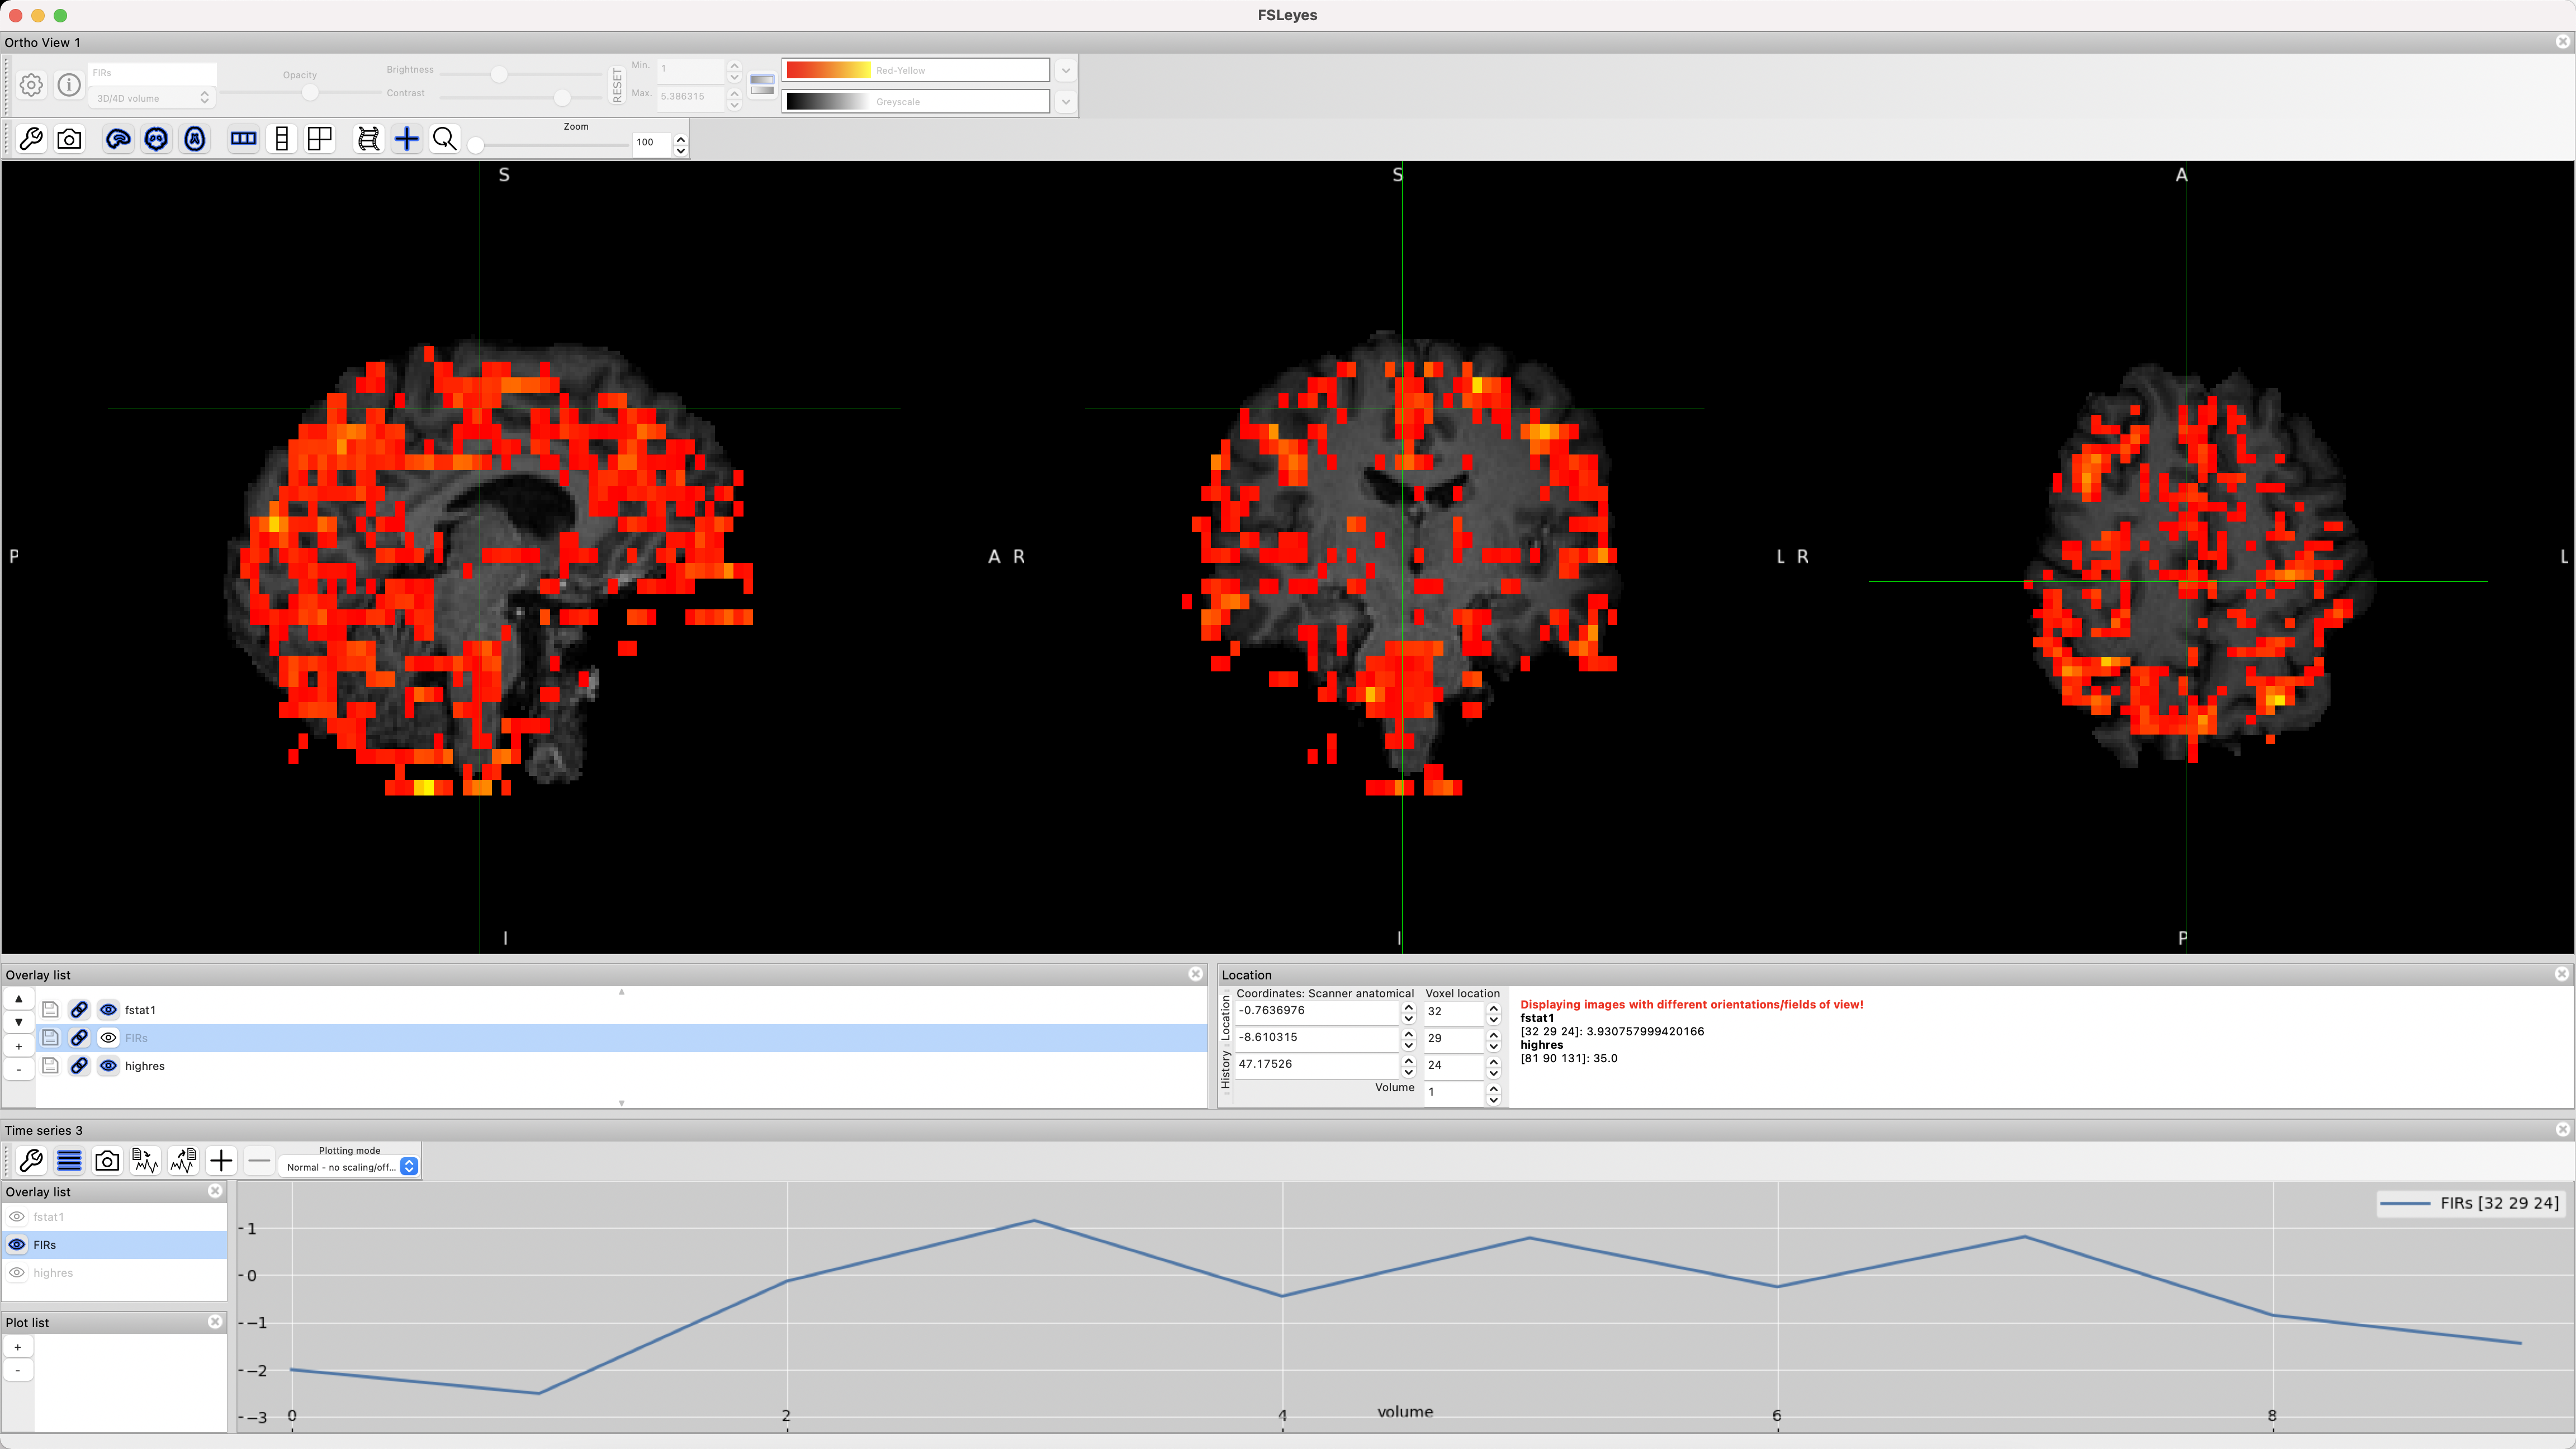Adjust the Zoom slider handle
2576x1449 pixels.
click(x=476, y=145)
